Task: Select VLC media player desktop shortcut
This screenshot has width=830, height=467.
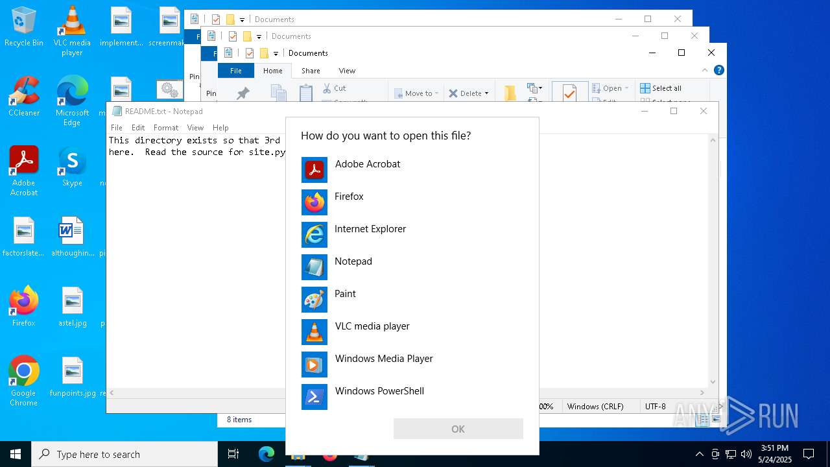Action: 72,31
